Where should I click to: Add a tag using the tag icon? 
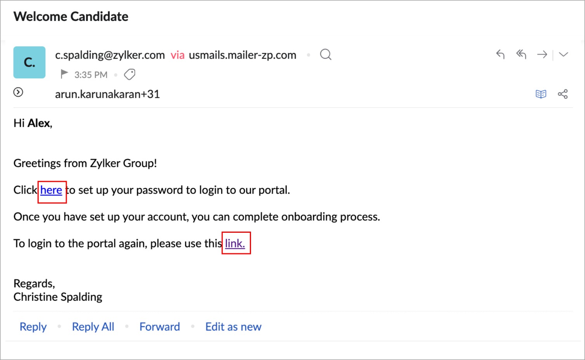(x=130, y=74)
